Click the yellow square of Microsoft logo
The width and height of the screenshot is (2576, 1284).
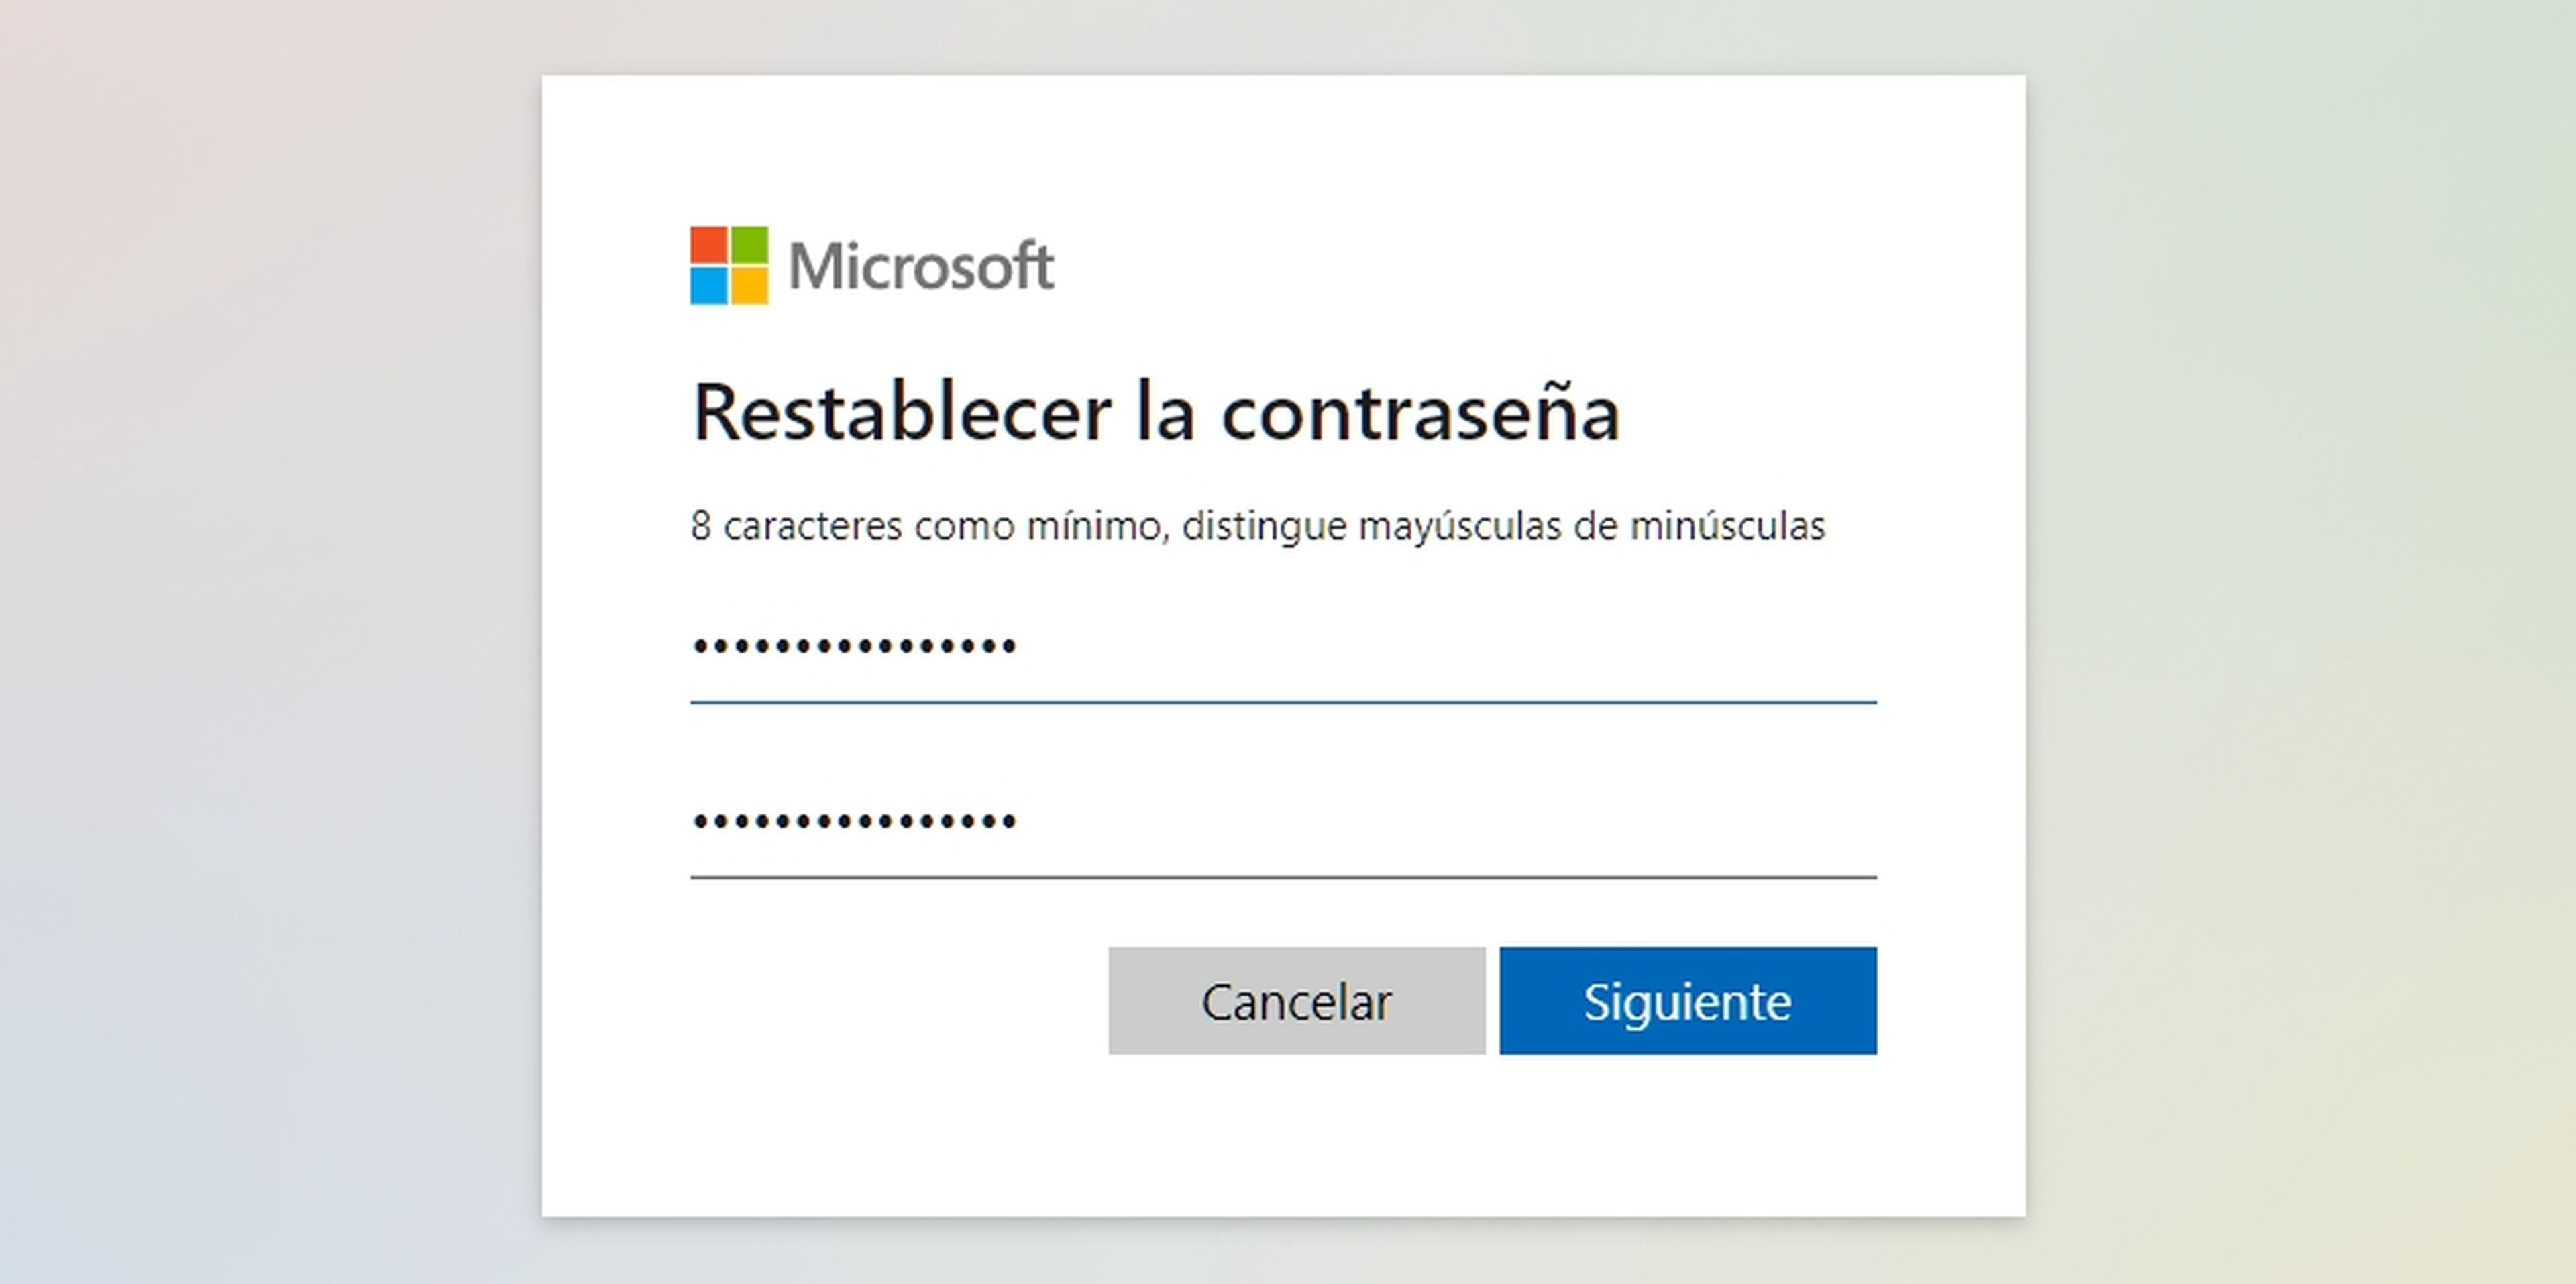[x=750, y=286]
